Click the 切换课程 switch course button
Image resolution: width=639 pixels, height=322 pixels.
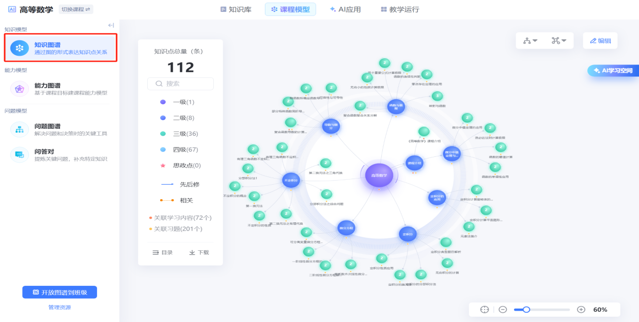(x=75, y=9)
